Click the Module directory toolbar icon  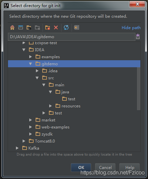pos(37,28)
